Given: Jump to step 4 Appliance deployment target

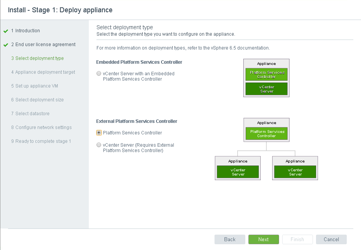Looking at the screenshot, I should coord(45,72).
